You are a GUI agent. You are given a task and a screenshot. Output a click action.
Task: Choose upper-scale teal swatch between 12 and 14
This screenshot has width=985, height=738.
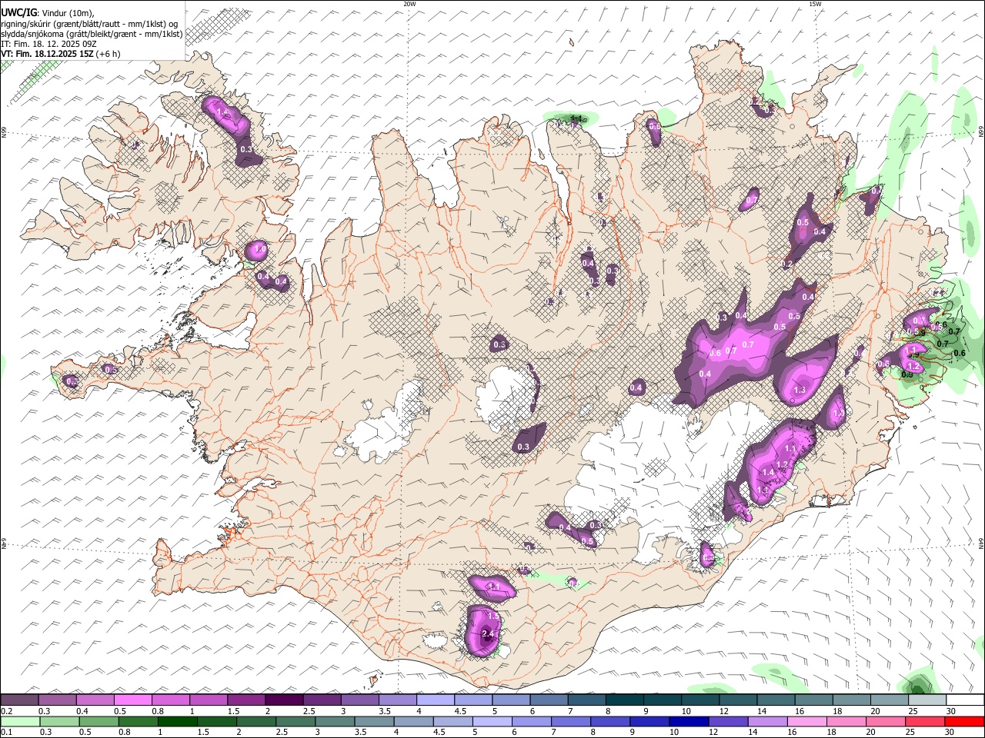click(x=739, y=700)
